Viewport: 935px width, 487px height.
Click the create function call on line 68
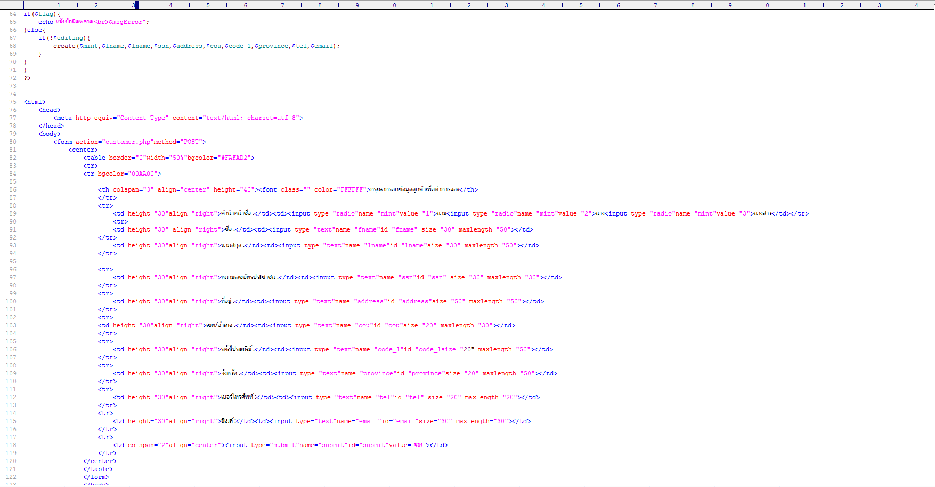(64, 46)
